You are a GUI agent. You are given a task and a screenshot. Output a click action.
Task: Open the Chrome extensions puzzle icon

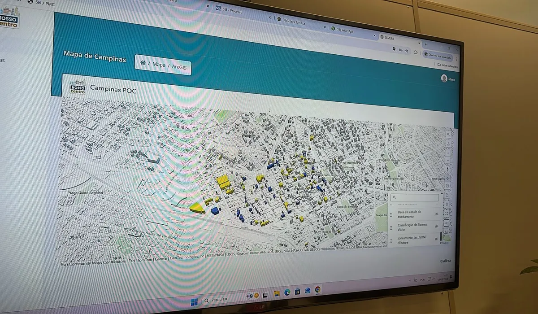point(417,52)
